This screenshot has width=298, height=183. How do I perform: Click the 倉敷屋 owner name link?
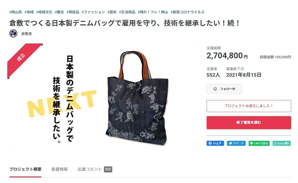point(26,34)
